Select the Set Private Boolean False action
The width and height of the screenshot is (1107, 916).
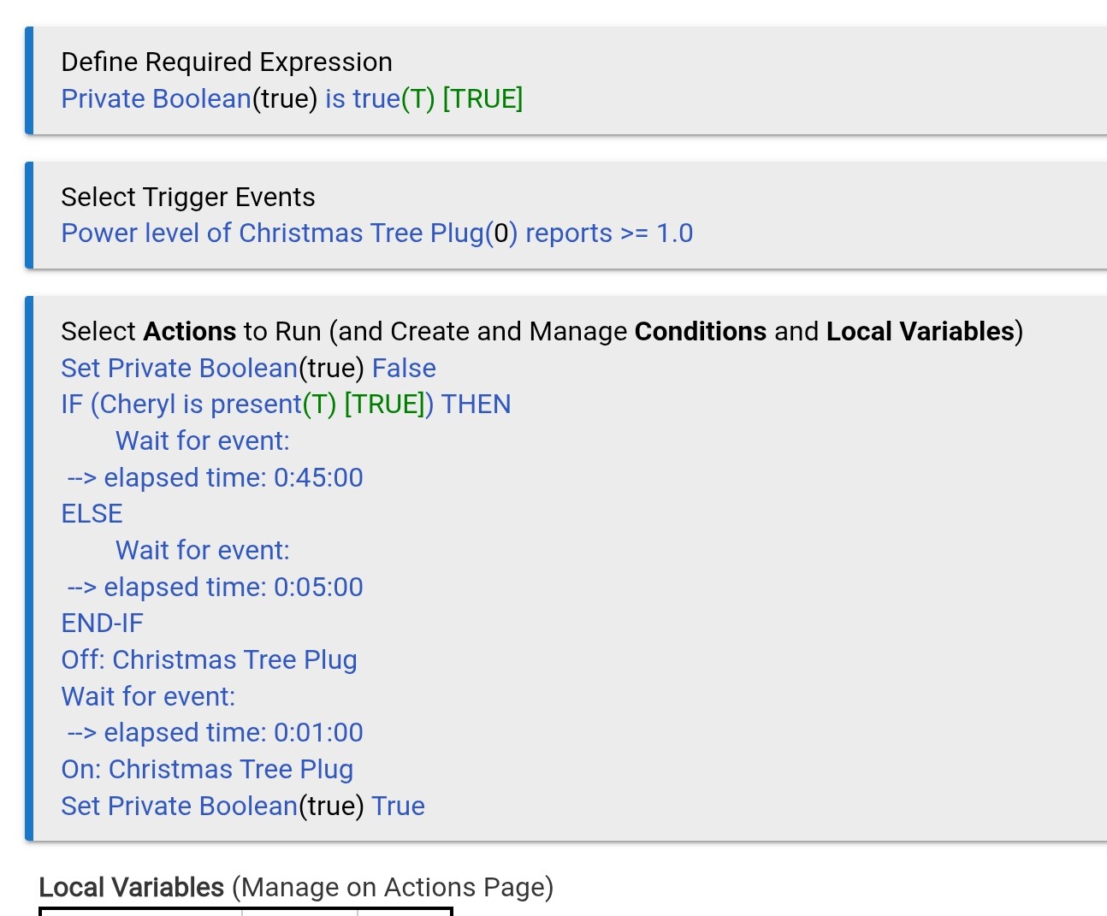tap(248, 369)
